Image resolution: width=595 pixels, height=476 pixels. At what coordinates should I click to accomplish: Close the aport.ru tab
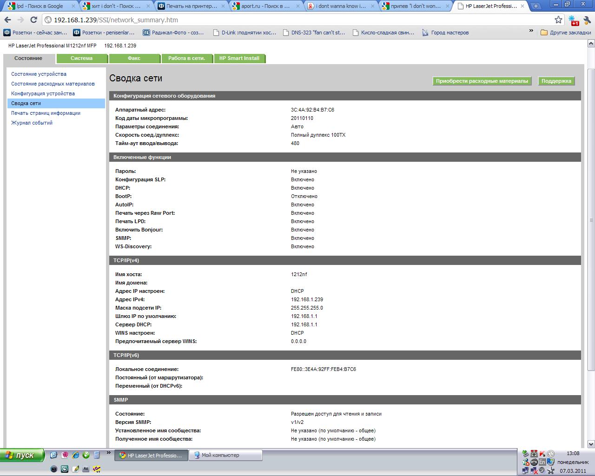297,6
